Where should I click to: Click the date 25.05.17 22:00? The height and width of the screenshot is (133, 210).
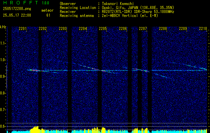coord(17,15)
